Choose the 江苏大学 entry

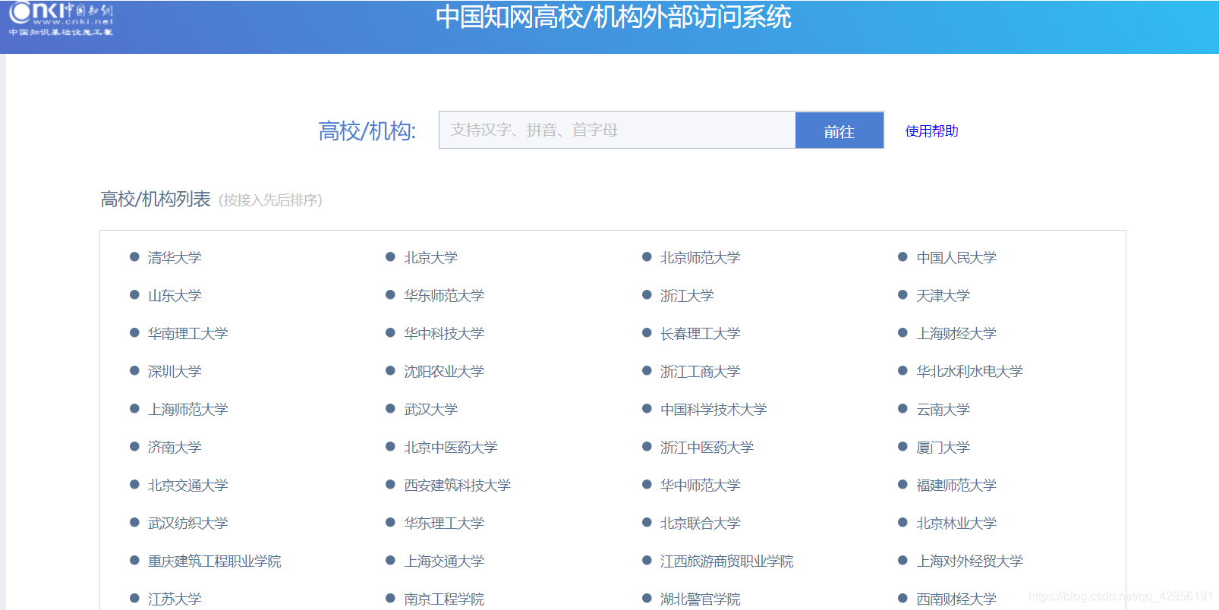coord(175,599)
